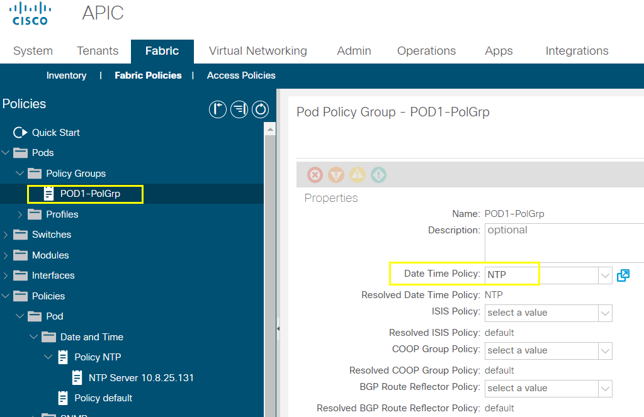Click the red critical faults icon

click(x=315, y=175)
